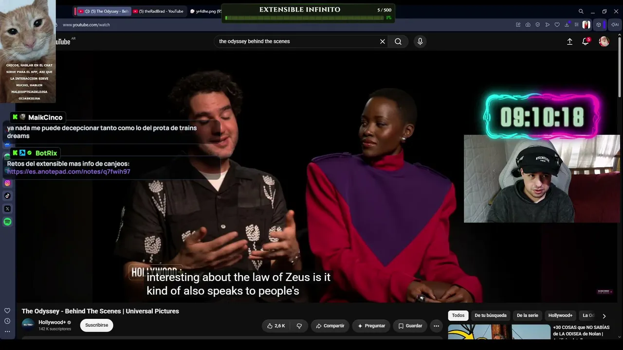Open the browser snapshot camera icon
The image size is (623, 350).
(528, 25)
